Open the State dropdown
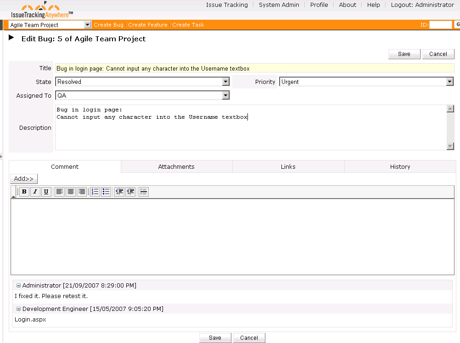The image size is (460, 343). pos(225,81)
